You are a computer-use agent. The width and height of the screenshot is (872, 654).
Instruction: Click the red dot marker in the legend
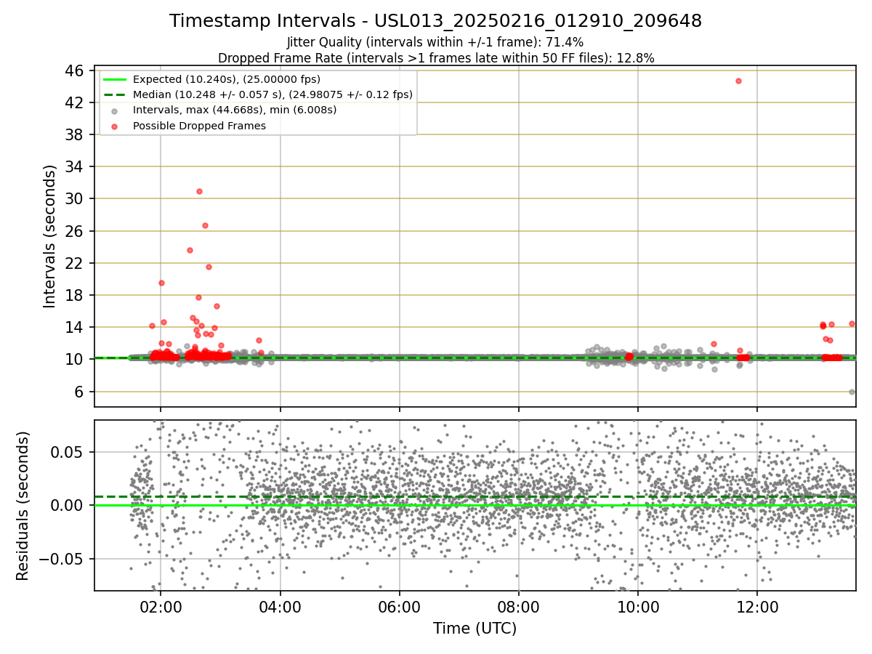click(115, 126)
